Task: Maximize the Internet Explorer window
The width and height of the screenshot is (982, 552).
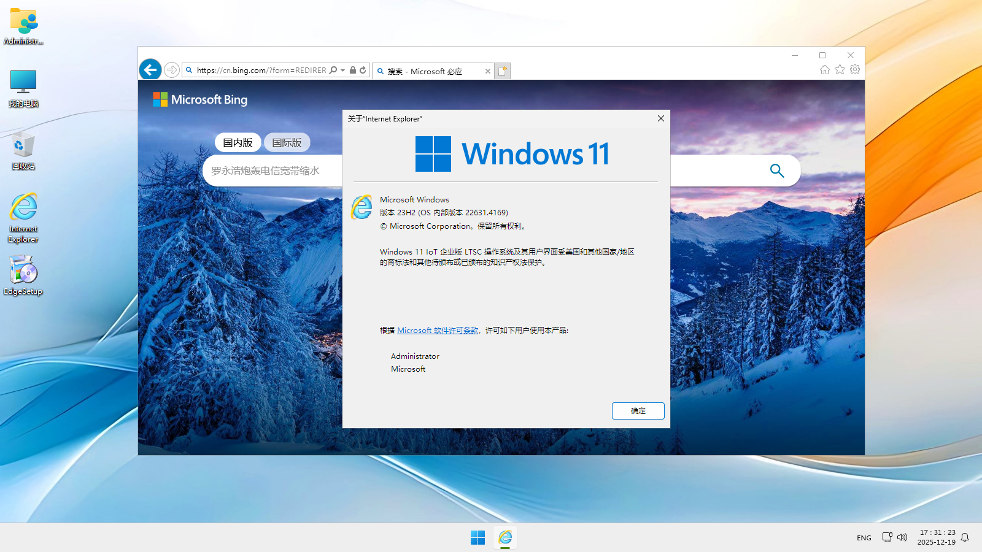Action: 822,55
